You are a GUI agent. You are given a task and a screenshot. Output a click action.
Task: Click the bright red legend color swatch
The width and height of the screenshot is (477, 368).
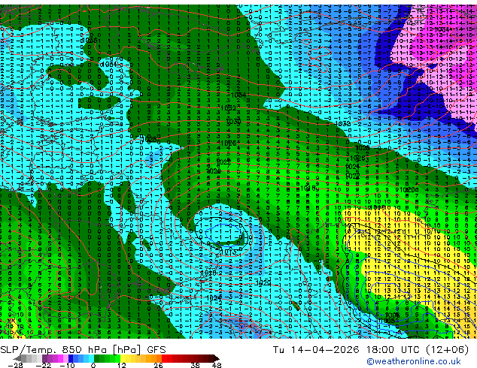coord(164,358)
